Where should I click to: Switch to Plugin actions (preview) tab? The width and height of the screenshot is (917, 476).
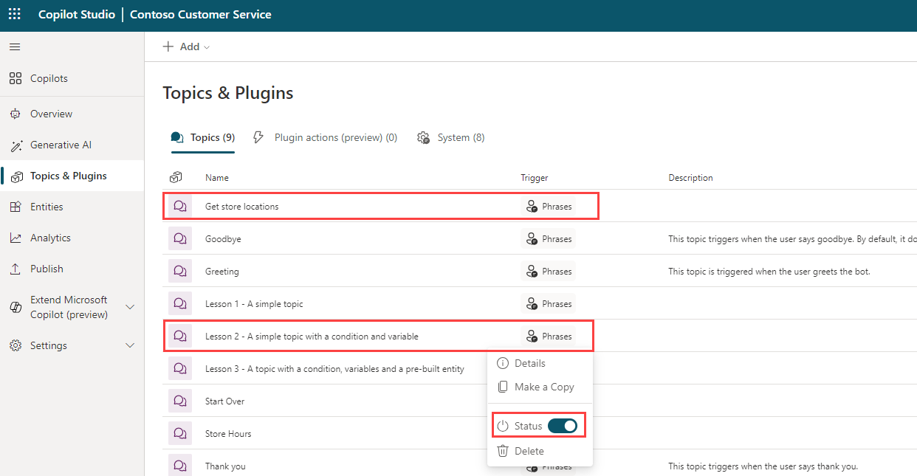click(326, 138)
